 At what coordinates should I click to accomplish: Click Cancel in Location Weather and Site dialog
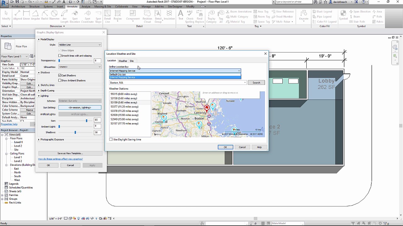[242, 147]
